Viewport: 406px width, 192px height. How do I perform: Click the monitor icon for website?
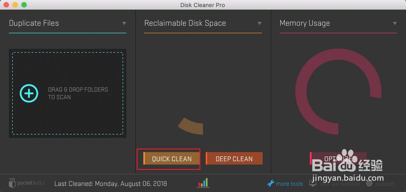coord(313,183)
